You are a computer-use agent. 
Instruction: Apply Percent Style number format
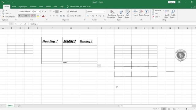(93, 16)
